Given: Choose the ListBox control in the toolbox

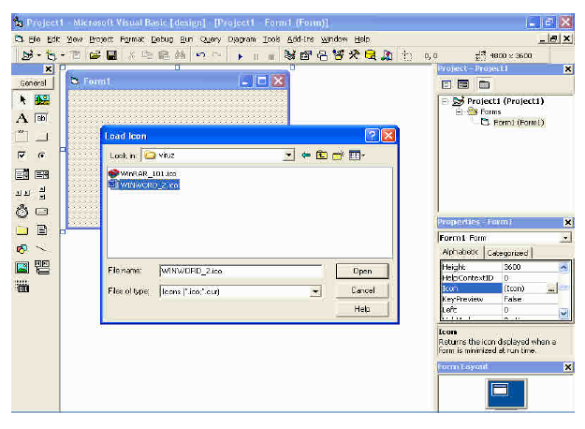Looking at the screenshot, I should [42, 174].
